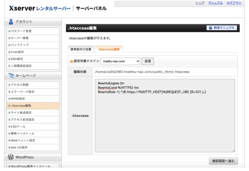Switch to the 使用前のご注意 tab

(80, 49)
